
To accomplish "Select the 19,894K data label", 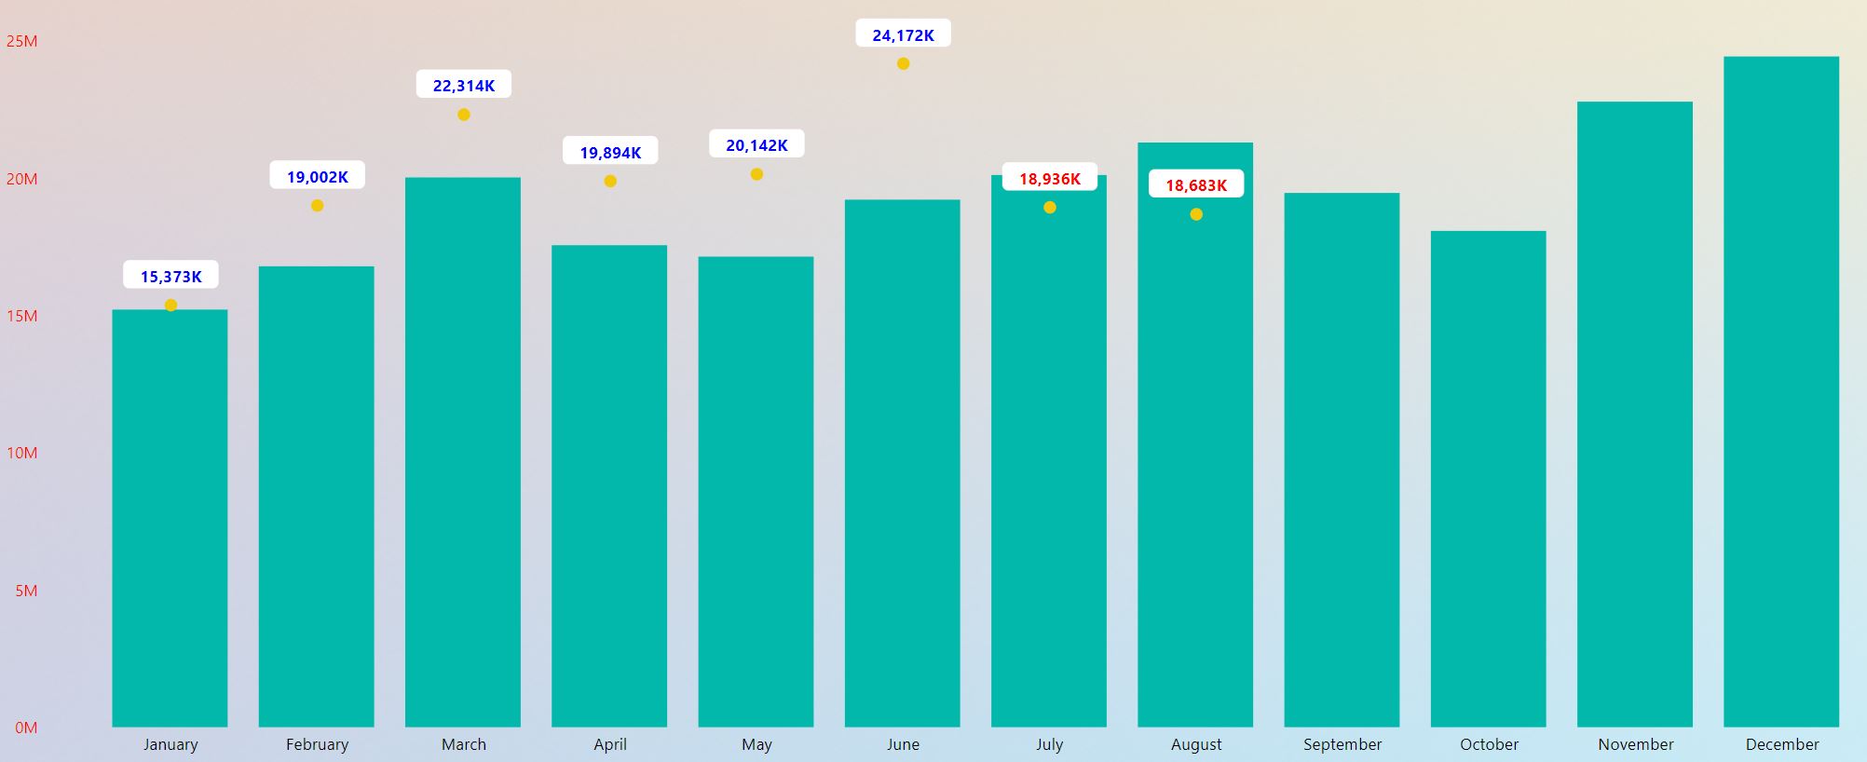I will click(610, 152).
